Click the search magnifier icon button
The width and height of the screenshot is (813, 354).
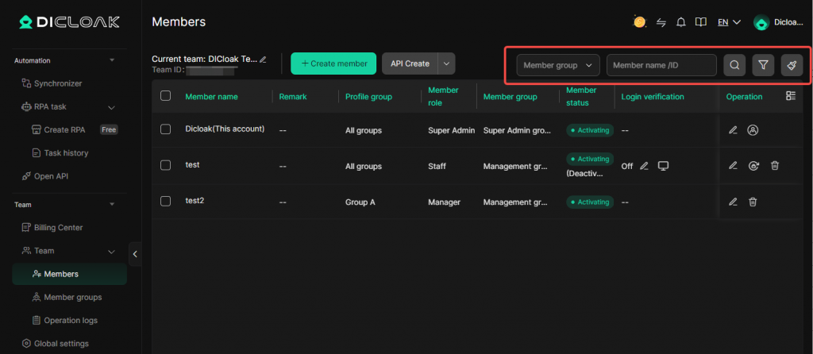(x=734, y=65)
